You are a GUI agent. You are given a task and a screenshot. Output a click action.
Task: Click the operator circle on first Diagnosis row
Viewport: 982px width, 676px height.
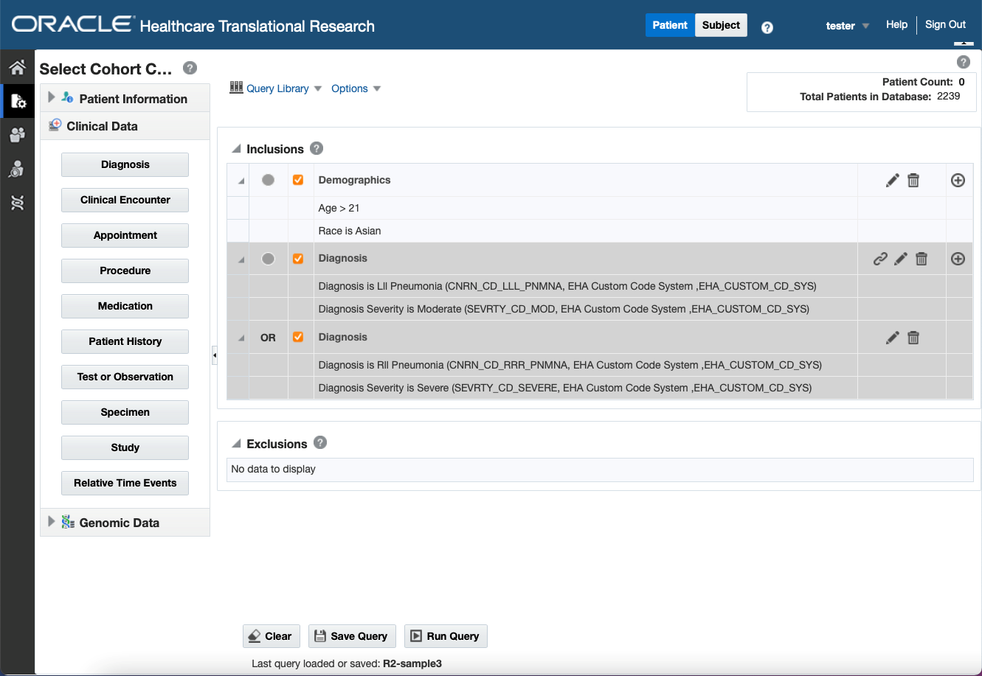point(268,259)
